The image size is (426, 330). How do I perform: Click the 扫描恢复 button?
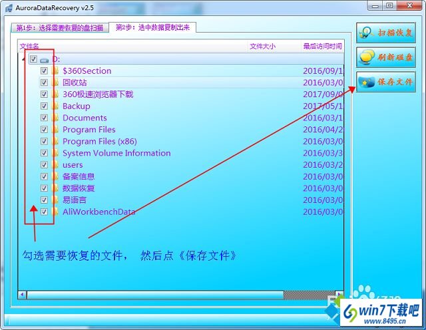click(x=386, y=33)
